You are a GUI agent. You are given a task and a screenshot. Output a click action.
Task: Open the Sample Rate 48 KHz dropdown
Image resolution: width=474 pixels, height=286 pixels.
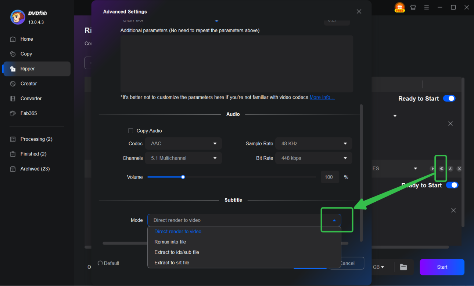(x=313, y=143)
